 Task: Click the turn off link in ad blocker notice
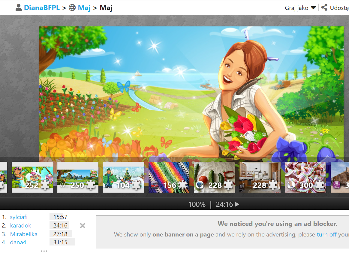(326, 234)
